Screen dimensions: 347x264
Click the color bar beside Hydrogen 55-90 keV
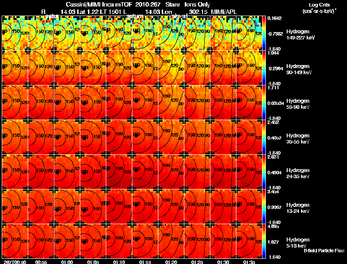coord(264,103)
